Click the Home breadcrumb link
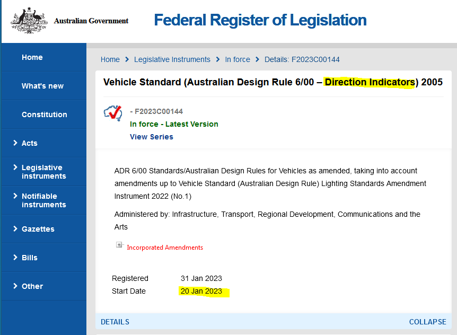457x335 pixels. point(110,59)
